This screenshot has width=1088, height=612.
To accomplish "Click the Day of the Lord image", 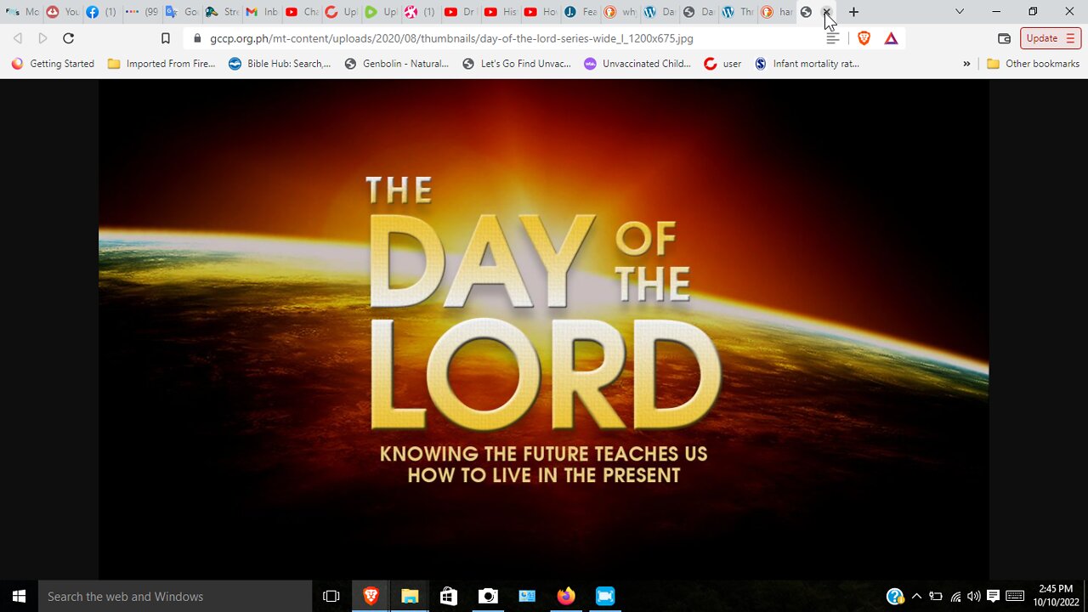I will click(544, 330).
